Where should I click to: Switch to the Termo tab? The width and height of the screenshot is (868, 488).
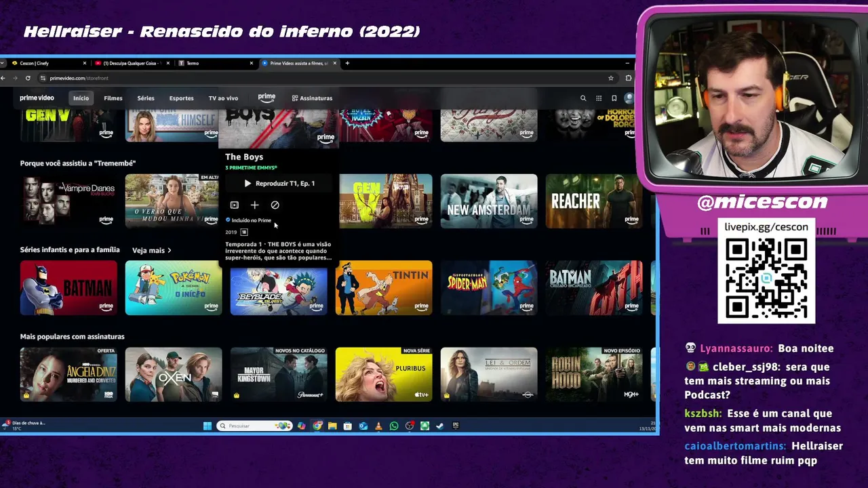click(x=215, y=63)
